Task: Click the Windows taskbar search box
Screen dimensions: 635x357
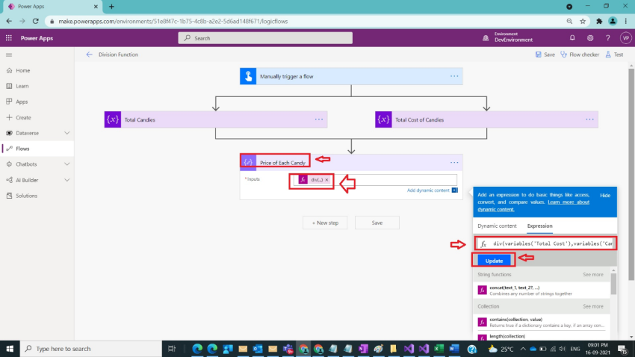Action: tap(90, 349)
